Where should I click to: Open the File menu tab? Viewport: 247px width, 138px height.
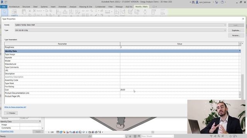click(4, 7)
